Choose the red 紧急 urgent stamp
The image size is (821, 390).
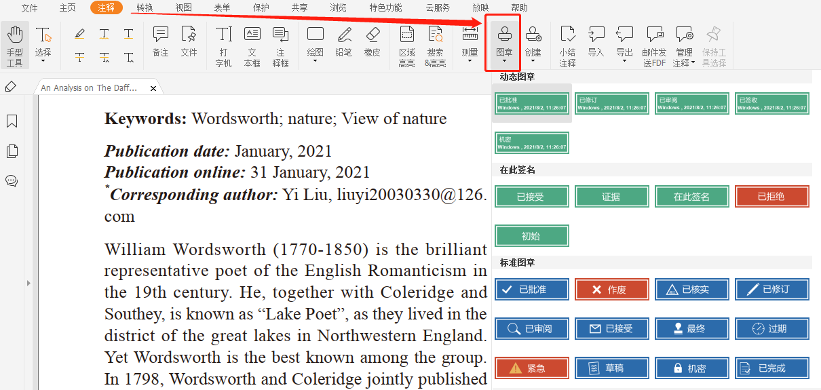tap(531, 368)
